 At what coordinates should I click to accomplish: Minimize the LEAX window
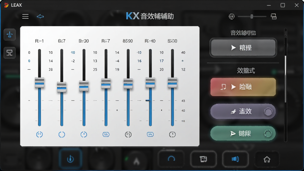pos(269,5)
